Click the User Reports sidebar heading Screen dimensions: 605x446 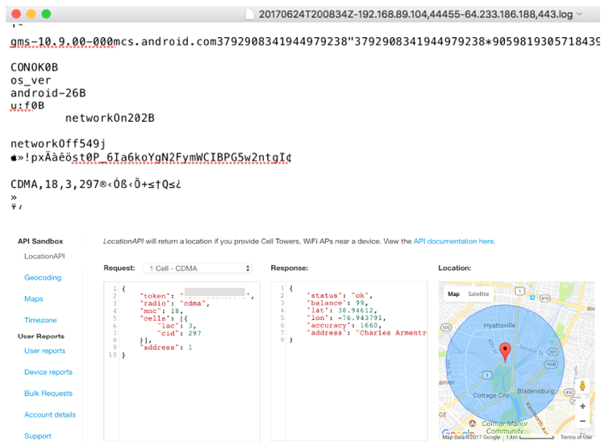(41, 336)
